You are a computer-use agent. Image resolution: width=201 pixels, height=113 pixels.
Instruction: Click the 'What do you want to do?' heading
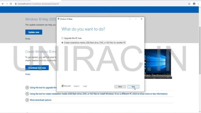pyautogui.click(x=83, y=29)
